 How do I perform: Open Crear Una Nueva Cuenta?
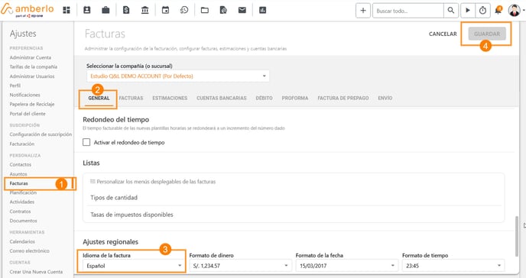click(x=36, y=272)
